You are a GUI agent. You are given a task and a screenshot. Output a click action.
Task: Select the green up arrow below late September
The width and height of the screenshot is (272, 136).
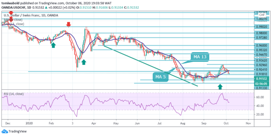pos(220,86)
